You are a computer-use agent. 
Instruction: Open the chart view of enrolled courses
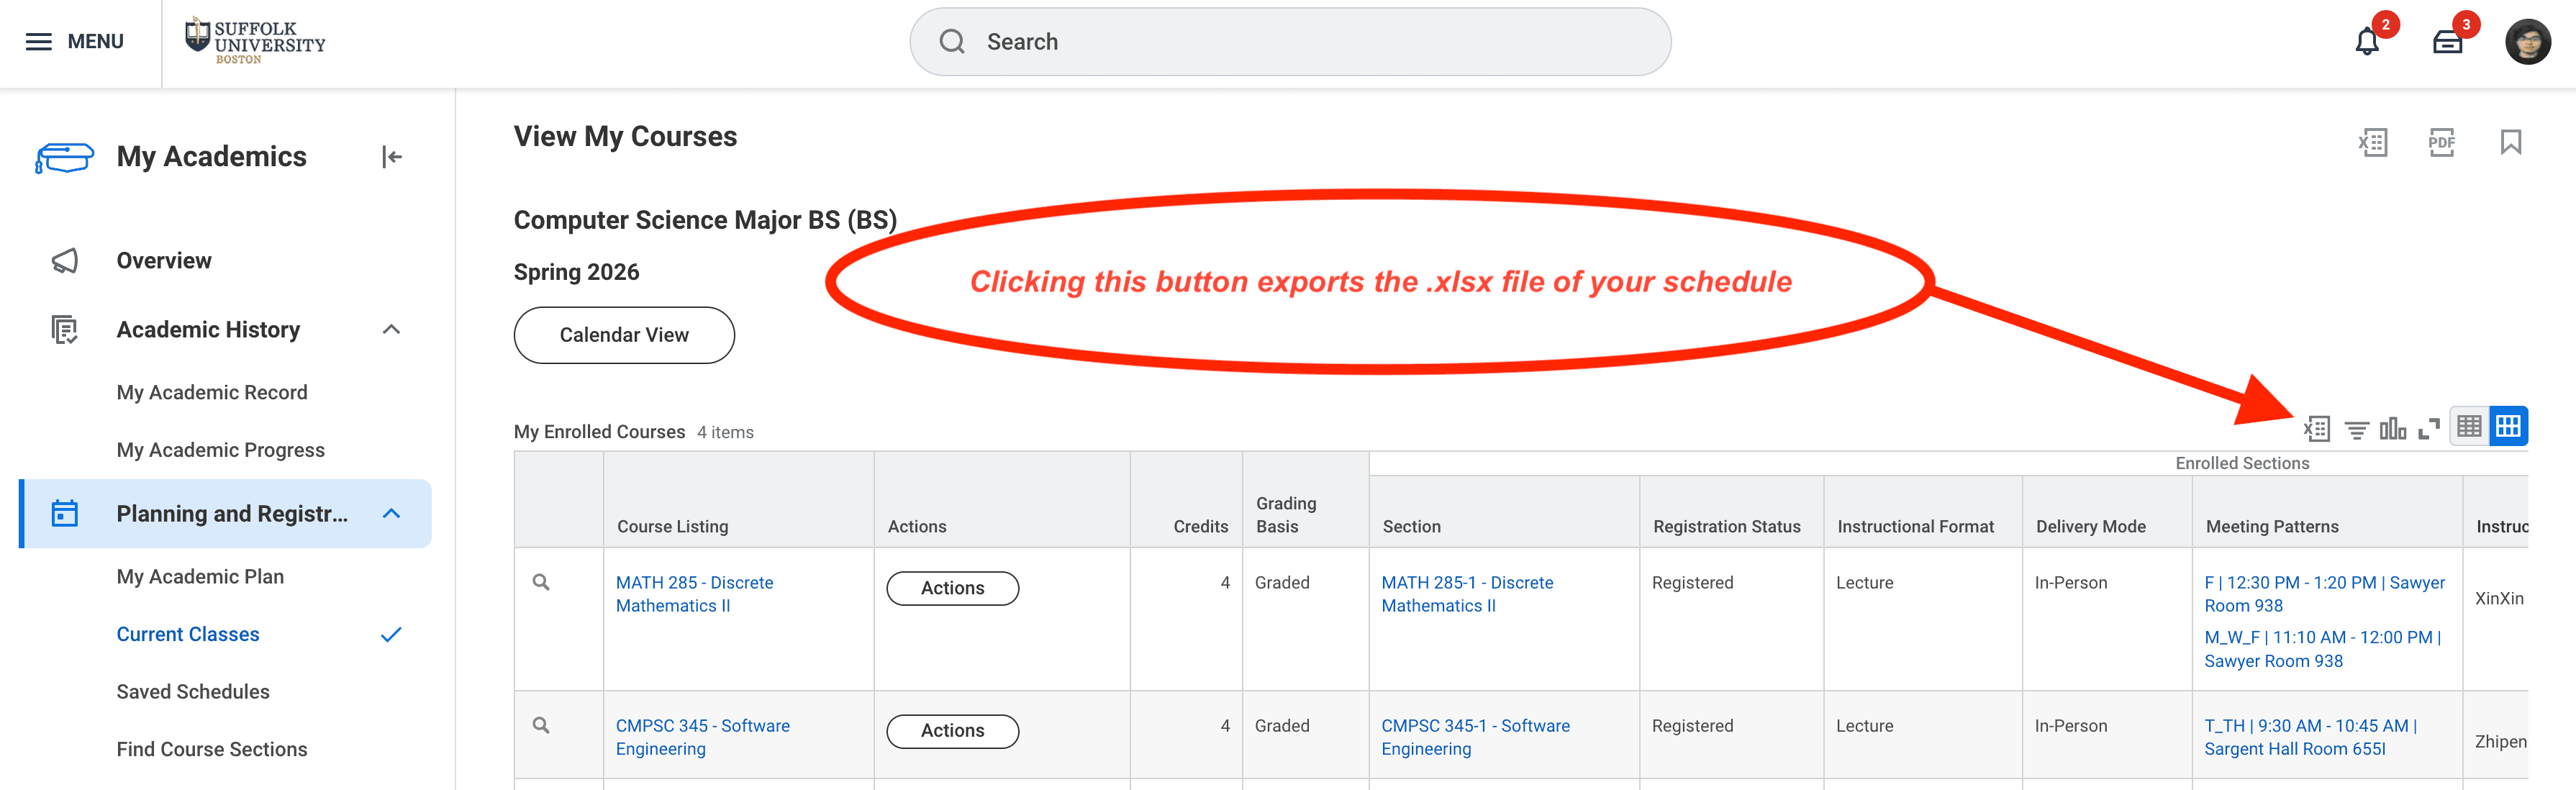point(2393,428)
